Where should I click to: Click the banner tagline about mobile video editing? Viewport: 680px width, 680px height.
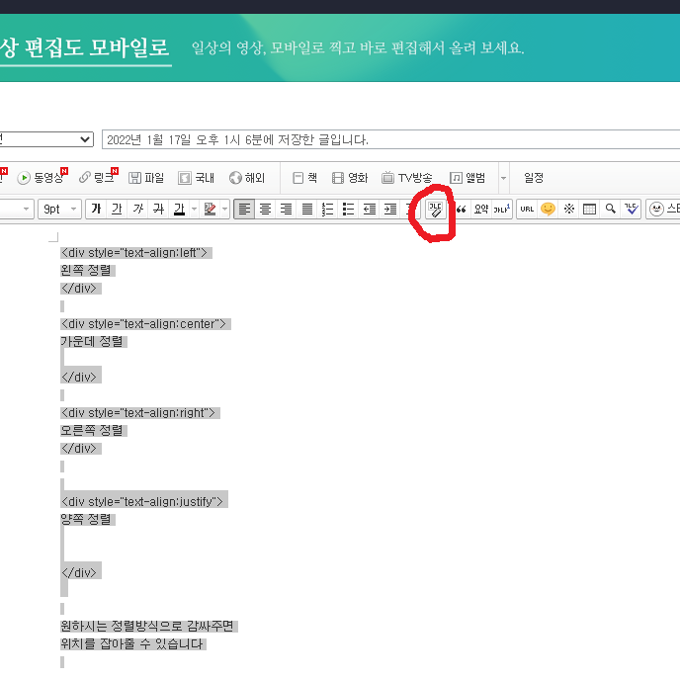(358, 47)
